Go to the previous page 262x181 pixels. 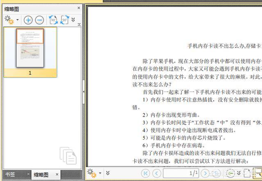156,173
